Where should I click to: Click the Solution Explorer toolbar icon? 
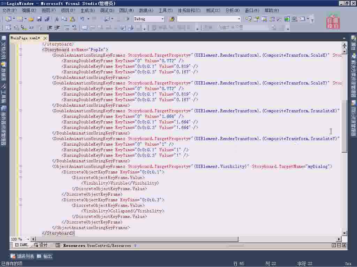point(248,19)
